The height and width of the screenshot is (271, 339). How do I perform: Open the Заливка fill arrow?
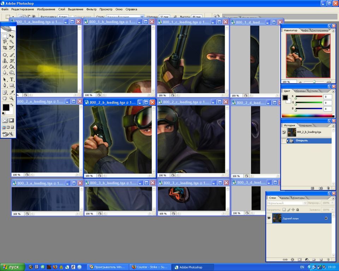[332, 209]
